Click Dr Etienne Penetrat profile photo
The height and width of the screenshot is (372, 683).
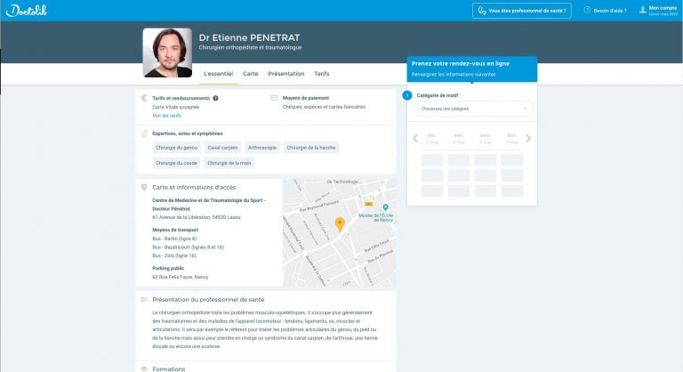[x=167, y=53]
